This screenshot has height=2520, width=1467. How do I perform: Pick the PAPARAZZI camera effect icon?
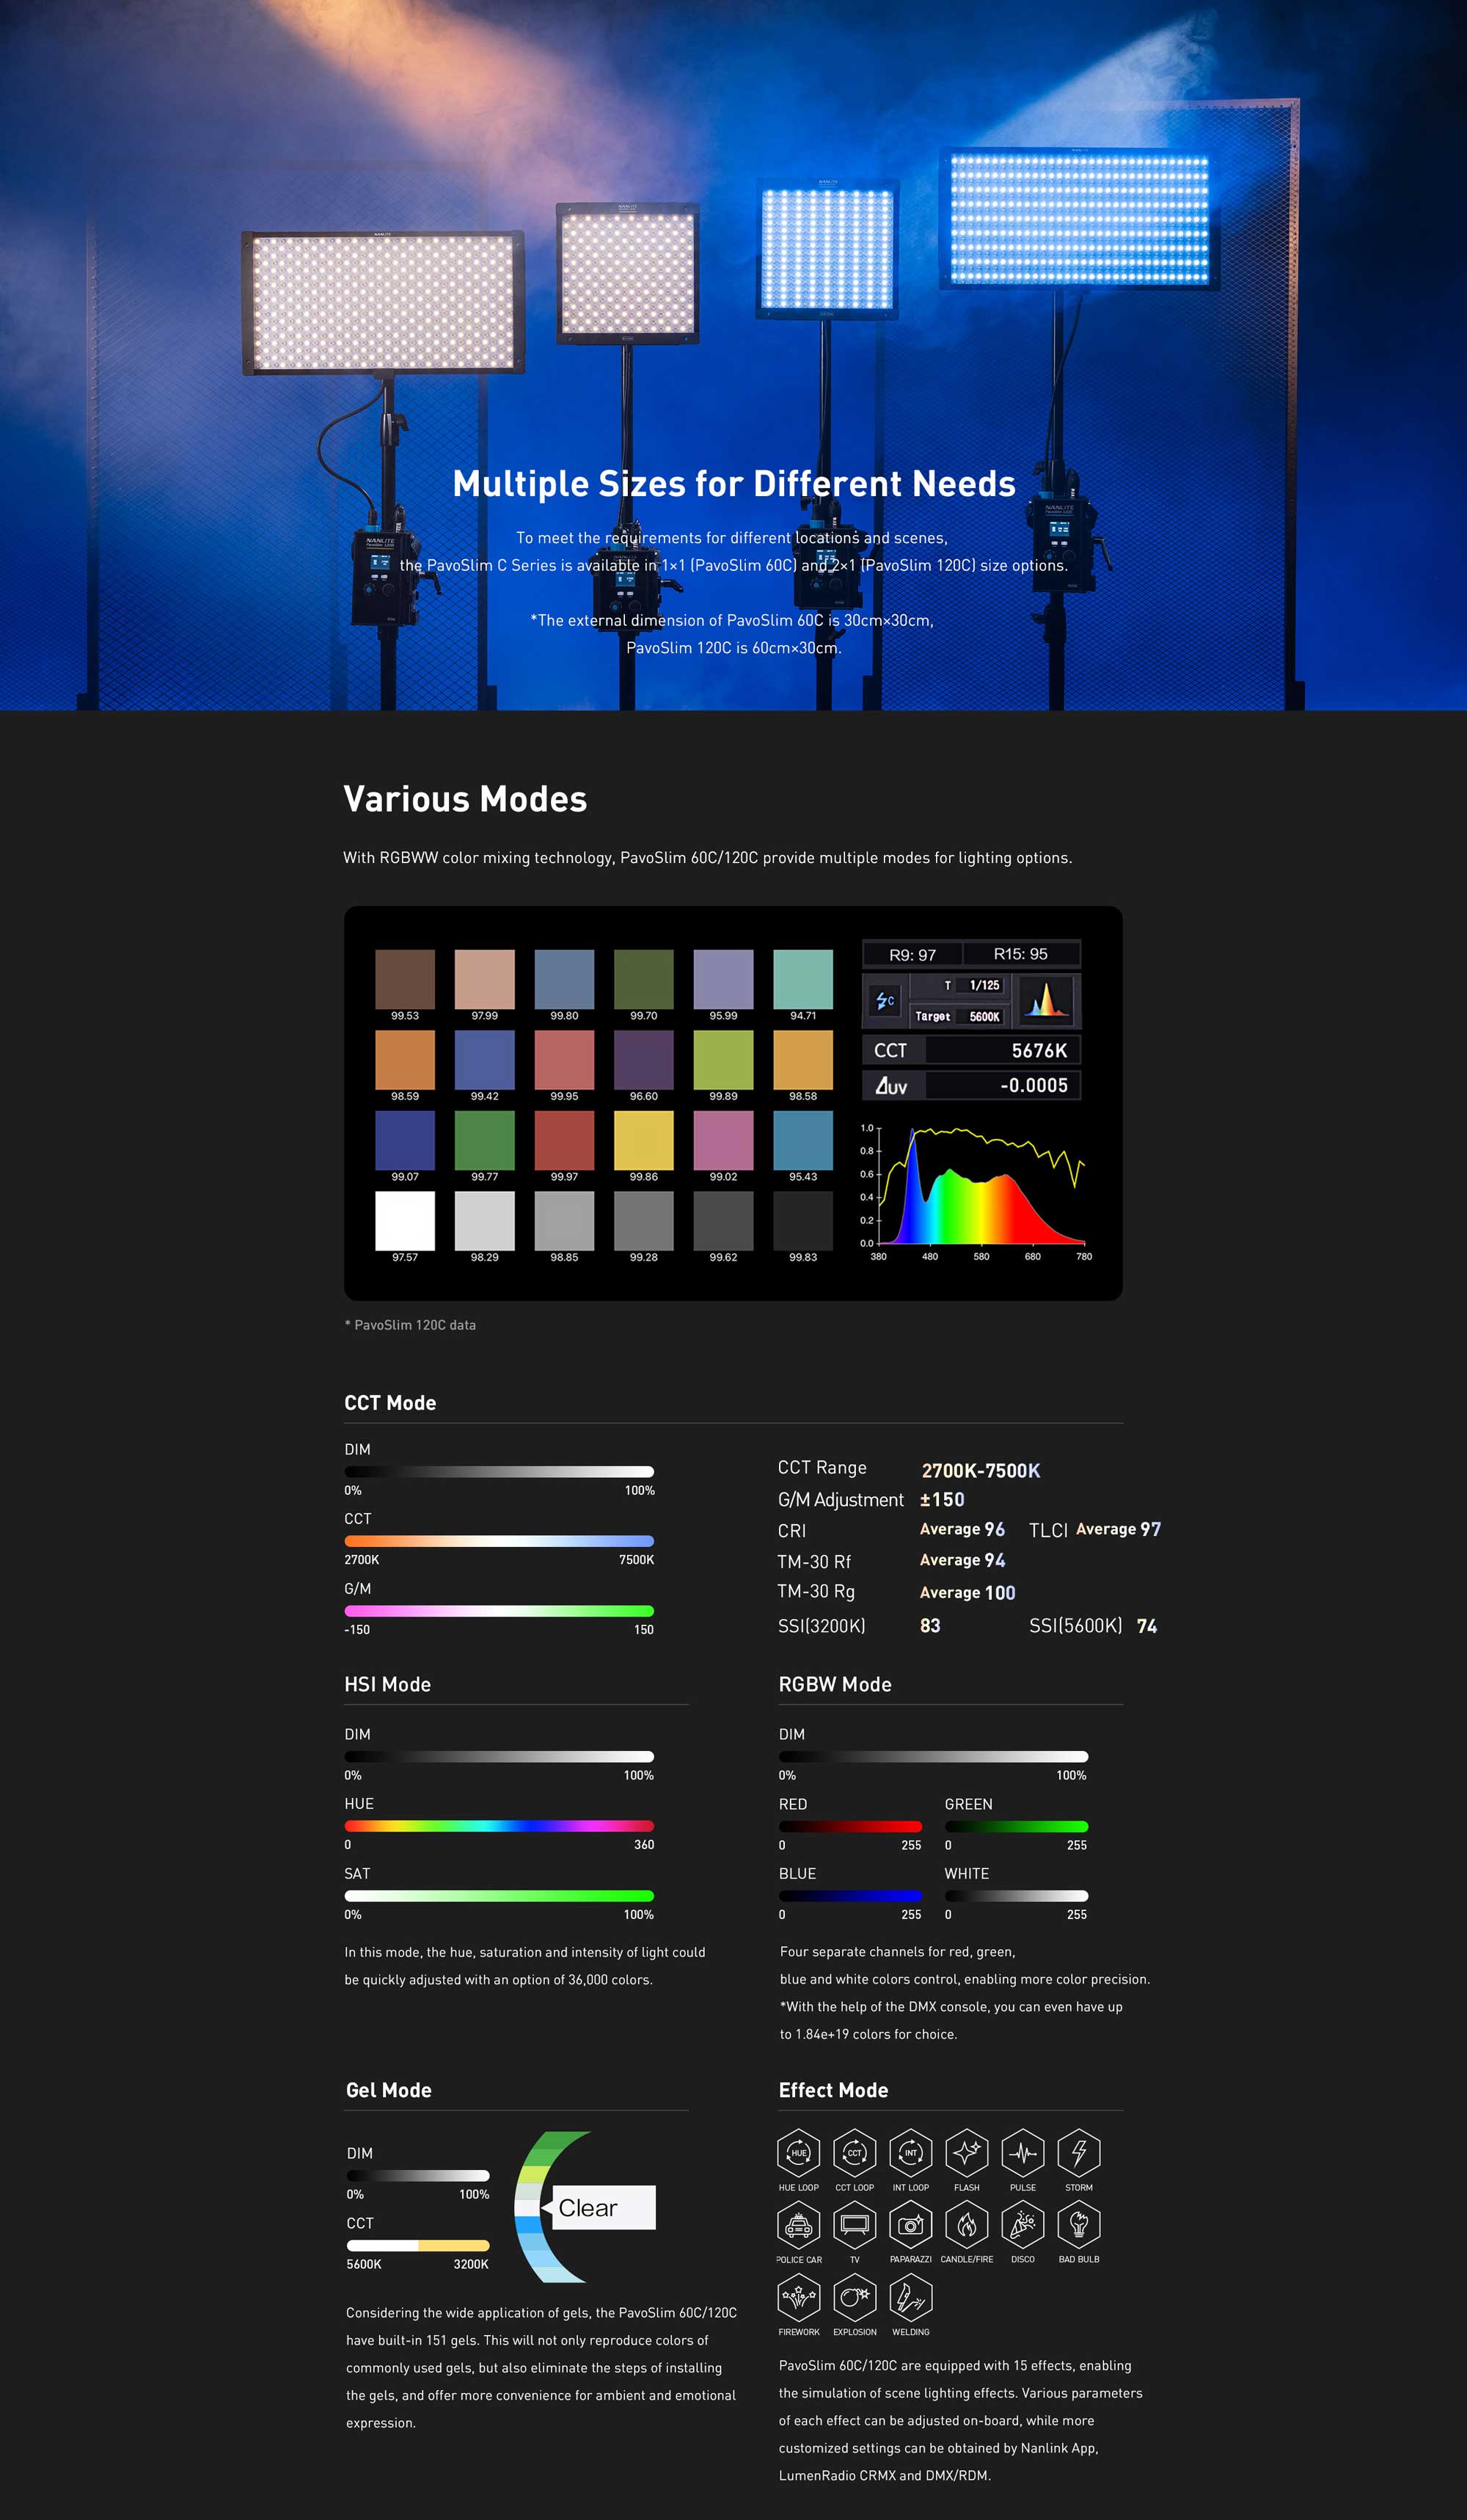[910, 2225]
